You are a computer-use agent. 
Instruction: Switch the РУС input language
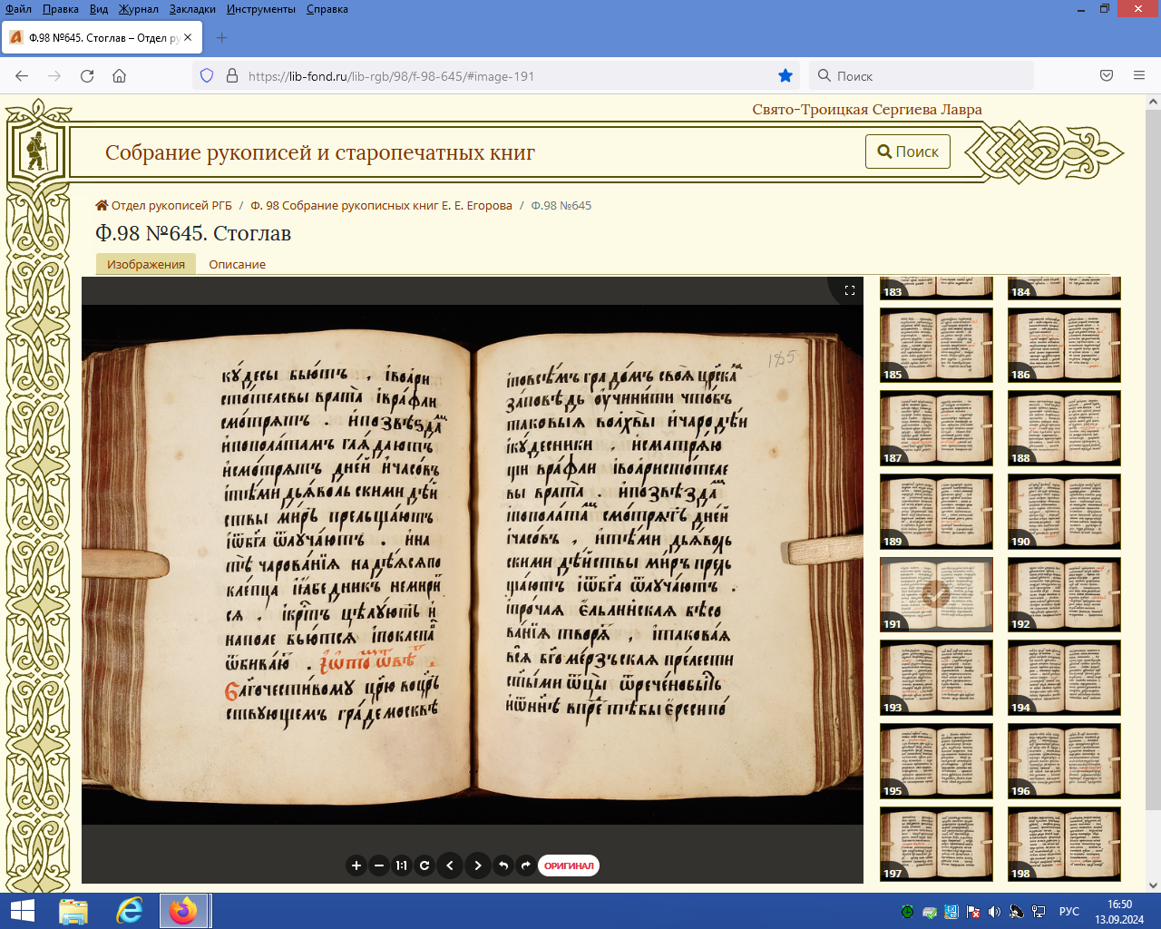pyautogui.click(x=1069, y=912)
